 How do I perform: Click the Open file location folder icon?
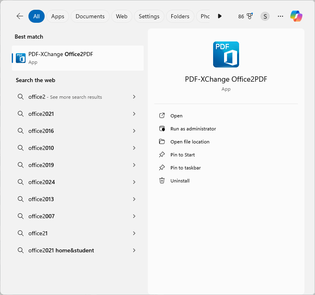162,141
